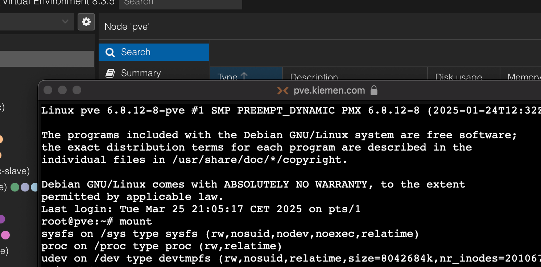Focus the top Search input field
Screen dimensions: 541x267
pos(180,3)
